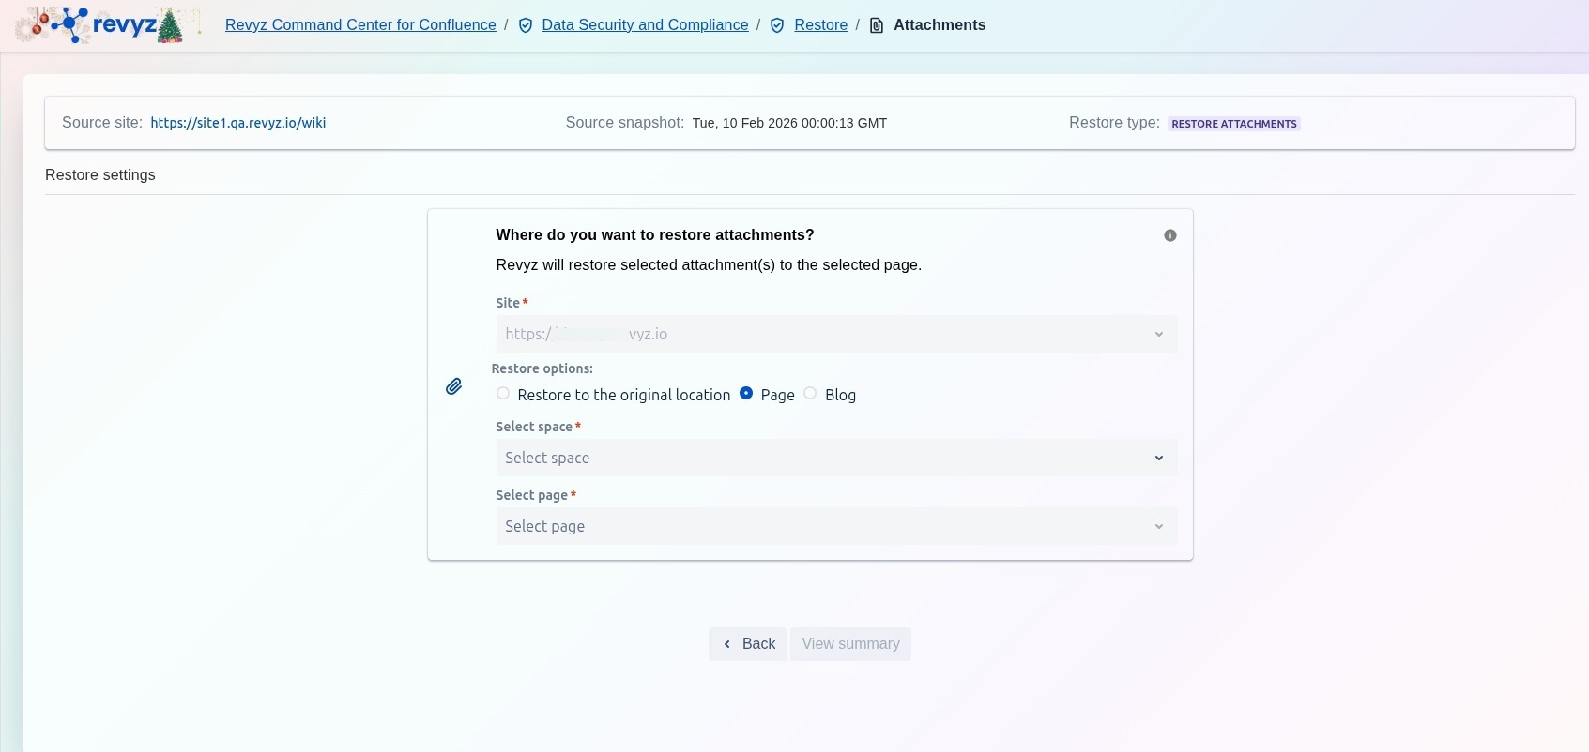The height and width of the screenshot is (752, 1589).
Task: Click the shield icon before Data Security
Action: click(526, 25)
